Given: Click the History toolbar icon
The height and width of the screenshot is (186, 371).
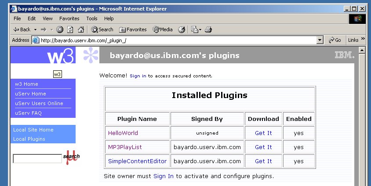Looking at the screenshot, I should tap(182, 29).
